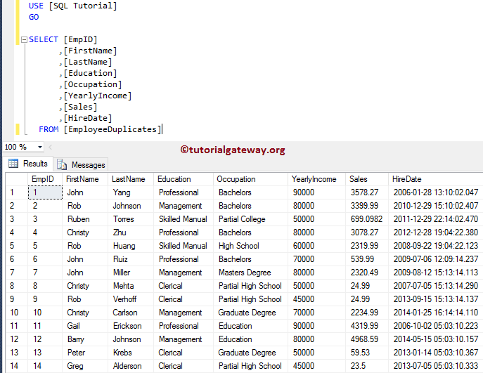Select the Education column header
This screenshot has width=483, height=373.
(183, 179)
